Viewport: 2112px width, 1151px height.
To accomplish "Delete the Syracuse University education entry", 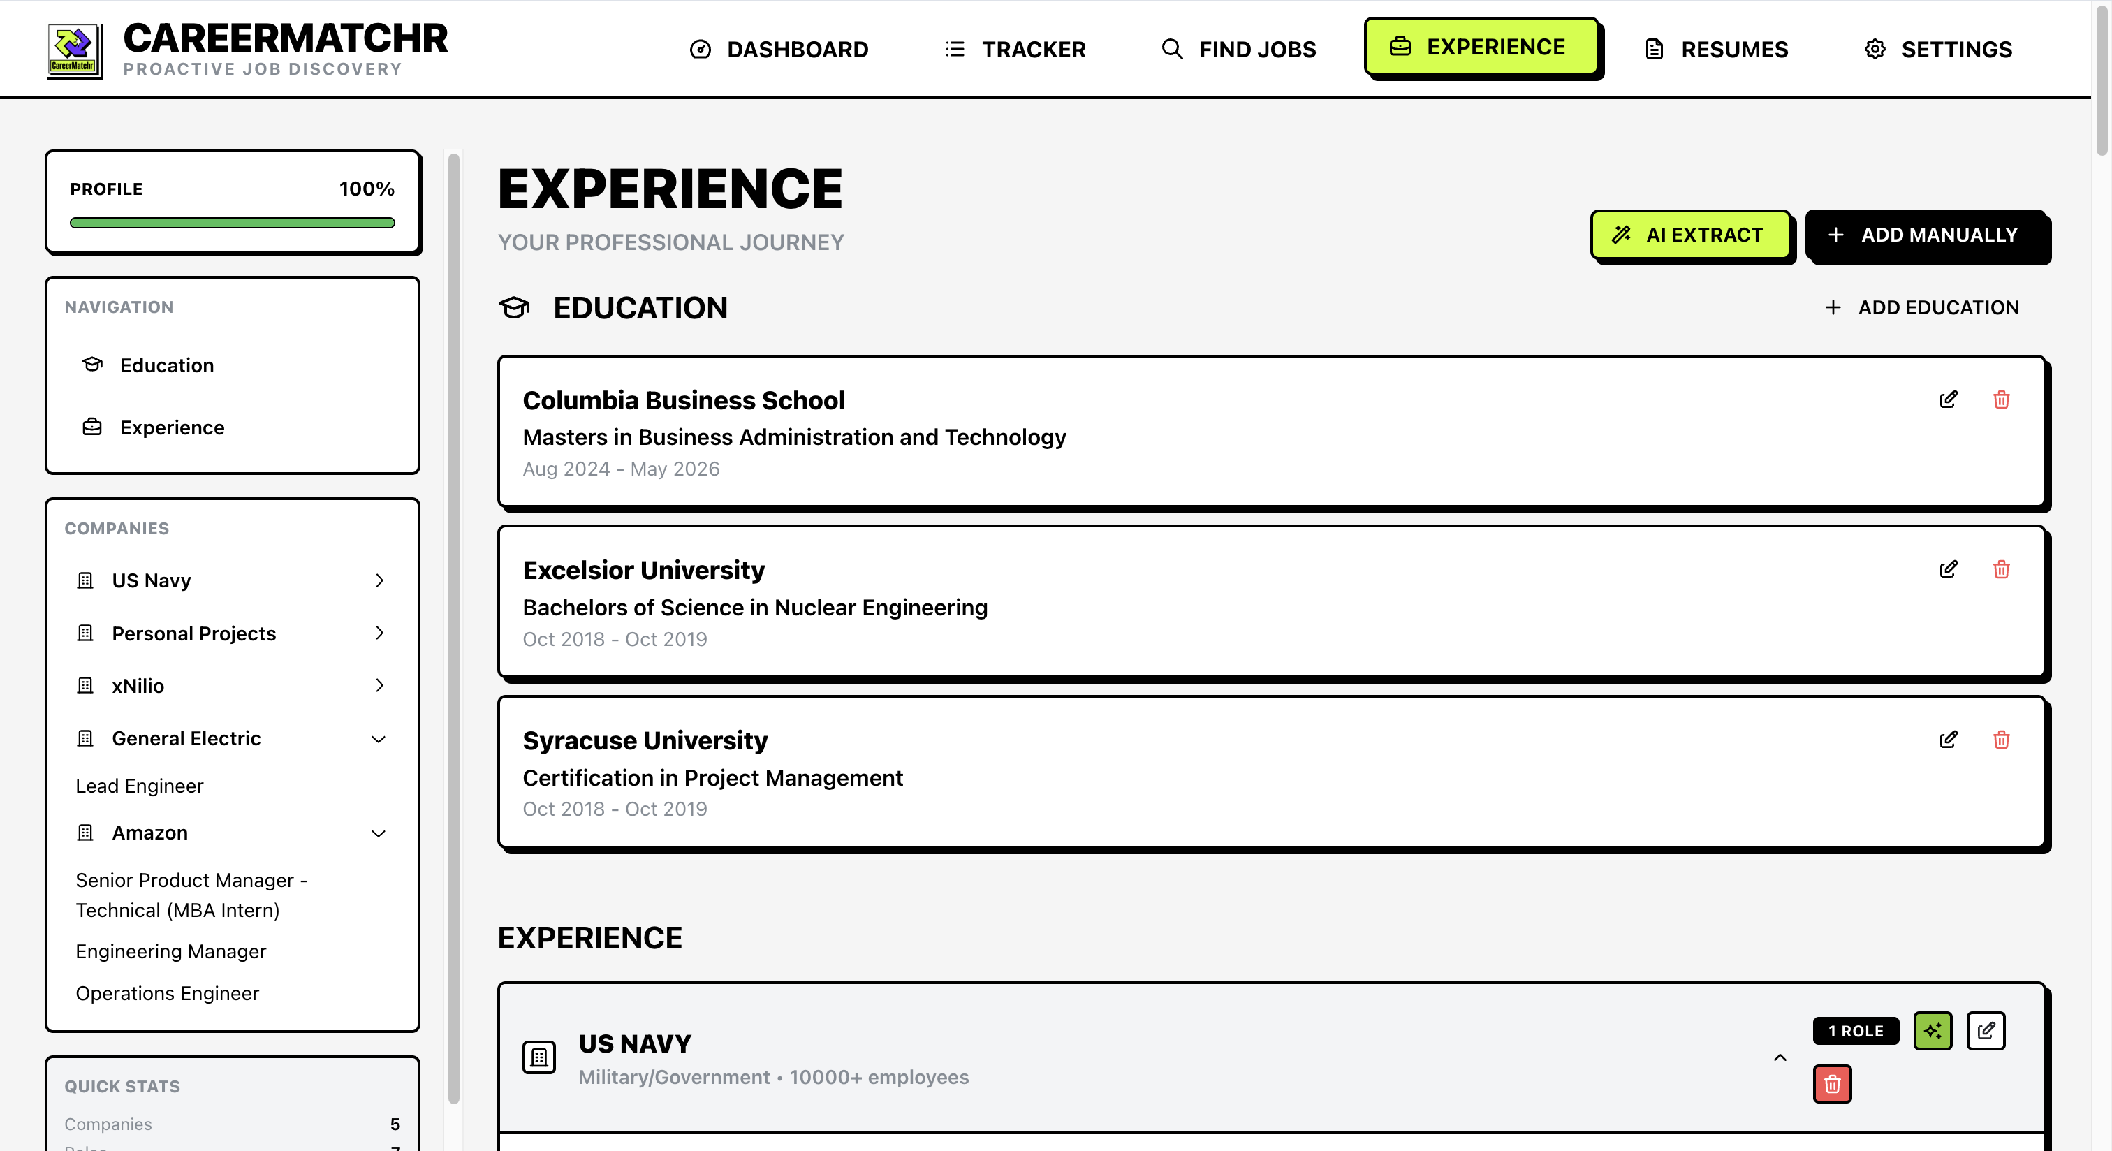I will tap(2000, 740).
